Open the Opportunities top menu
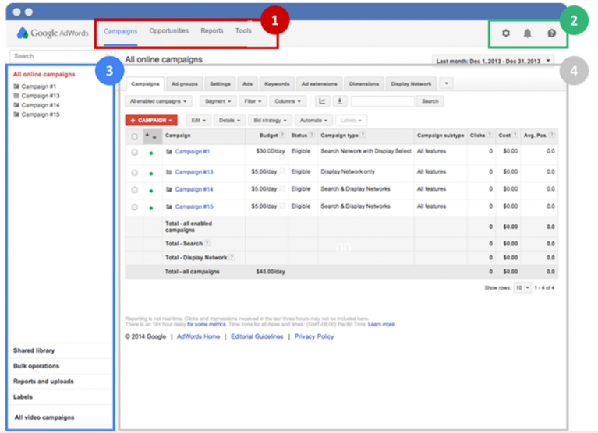Image resolution: width=598 pixels, height=433 pixels. pyautogui.click(x=168, y=31)
